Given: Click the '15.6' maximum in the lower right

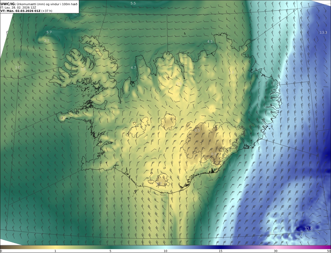Looking at the screenshot, I should [x=309, y=228].
